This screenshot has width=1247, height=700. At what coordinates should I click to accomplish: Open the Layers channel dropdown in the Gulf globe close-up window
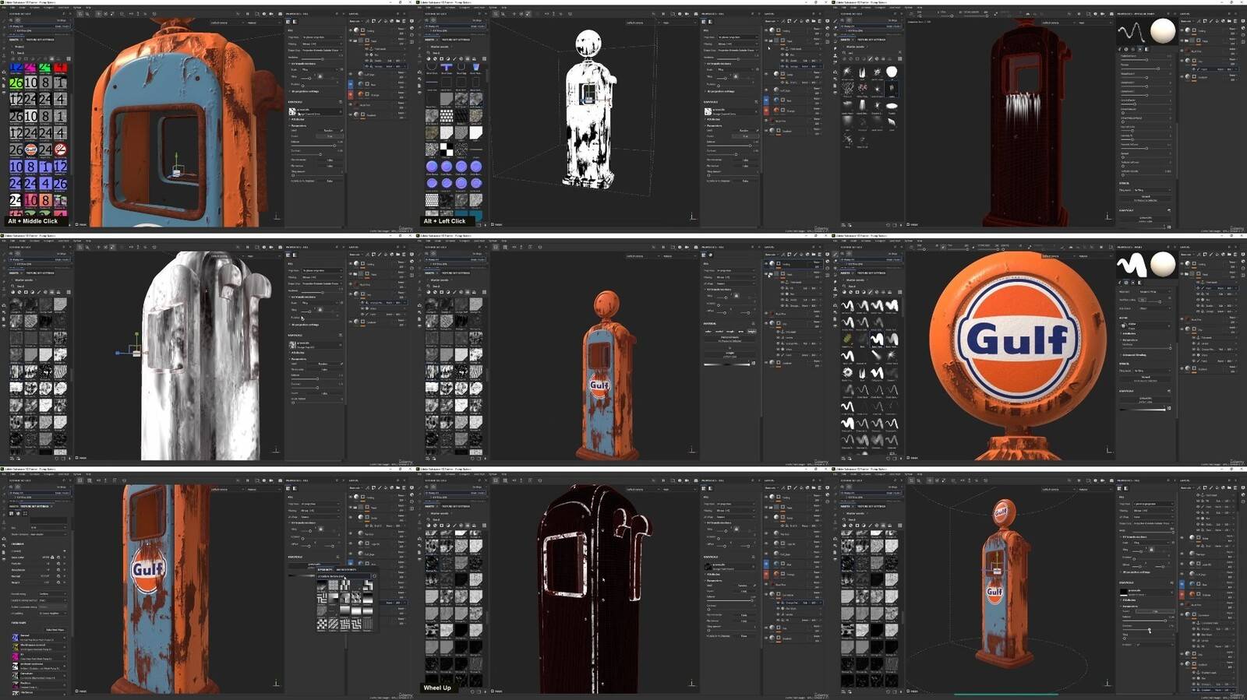pos(1187,255)
